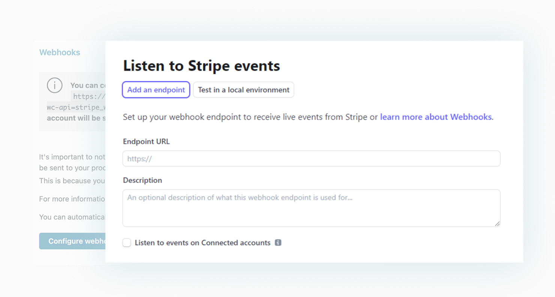Click the 'It's important to' paragraph
555x297 pixels.
72,157
